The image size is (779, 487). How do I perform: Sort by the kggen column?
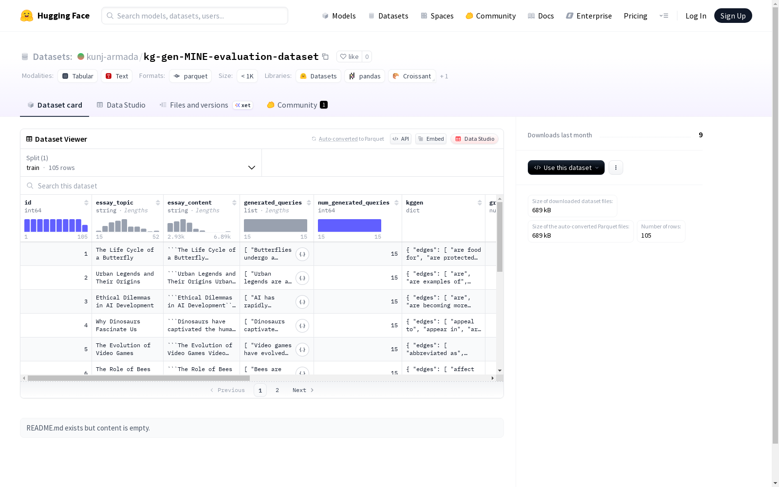click(480, 203)
